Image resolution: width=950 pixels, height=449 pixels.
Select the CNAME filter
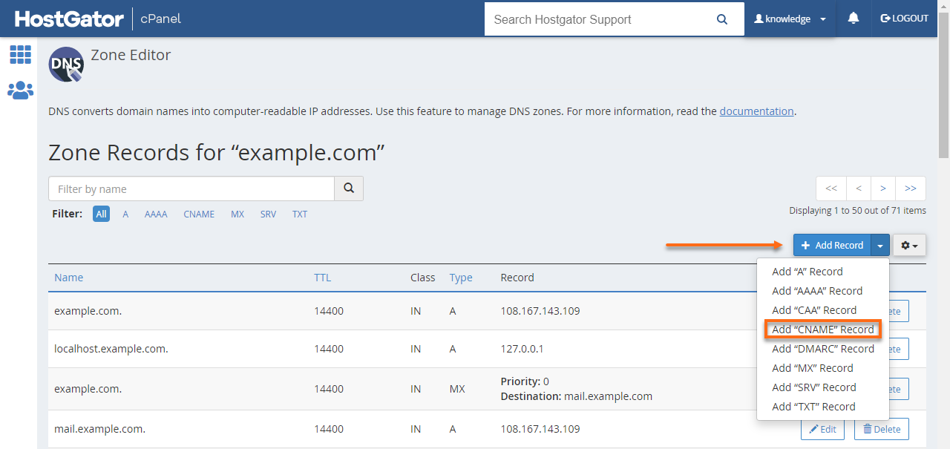point(199,214)
